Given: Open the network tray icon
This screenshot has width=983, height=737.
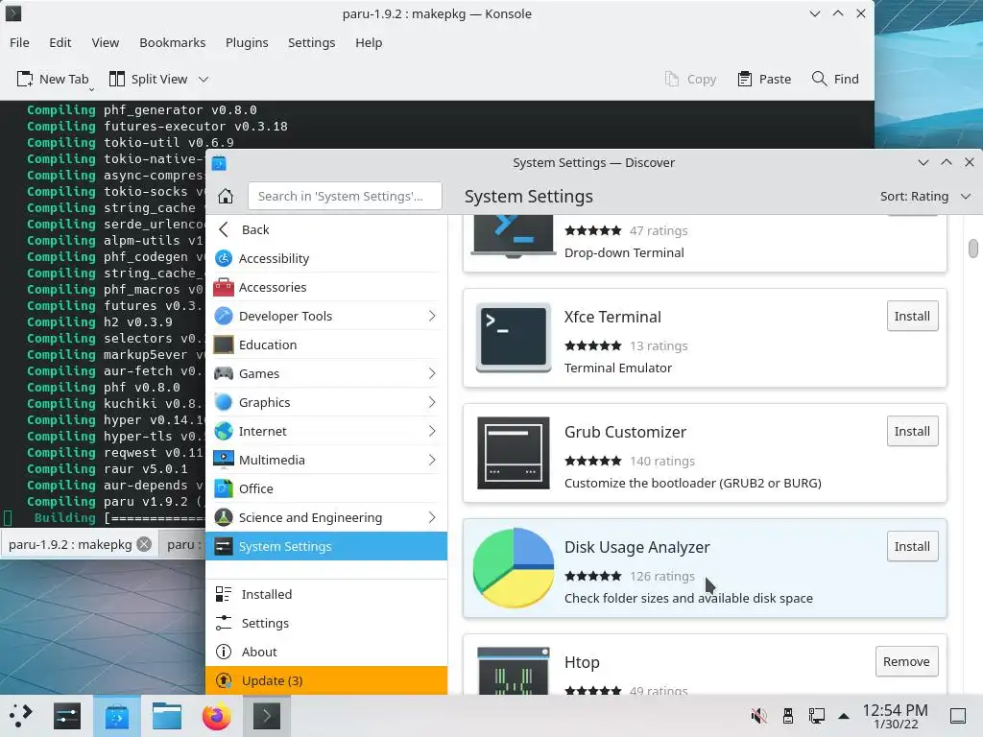Looking at the screenshot, I should coord(816,716).
